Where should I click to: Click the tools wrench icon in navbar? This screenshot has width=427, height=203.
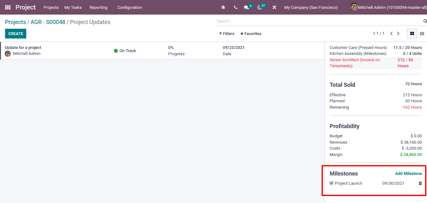(x=274, y=7)
